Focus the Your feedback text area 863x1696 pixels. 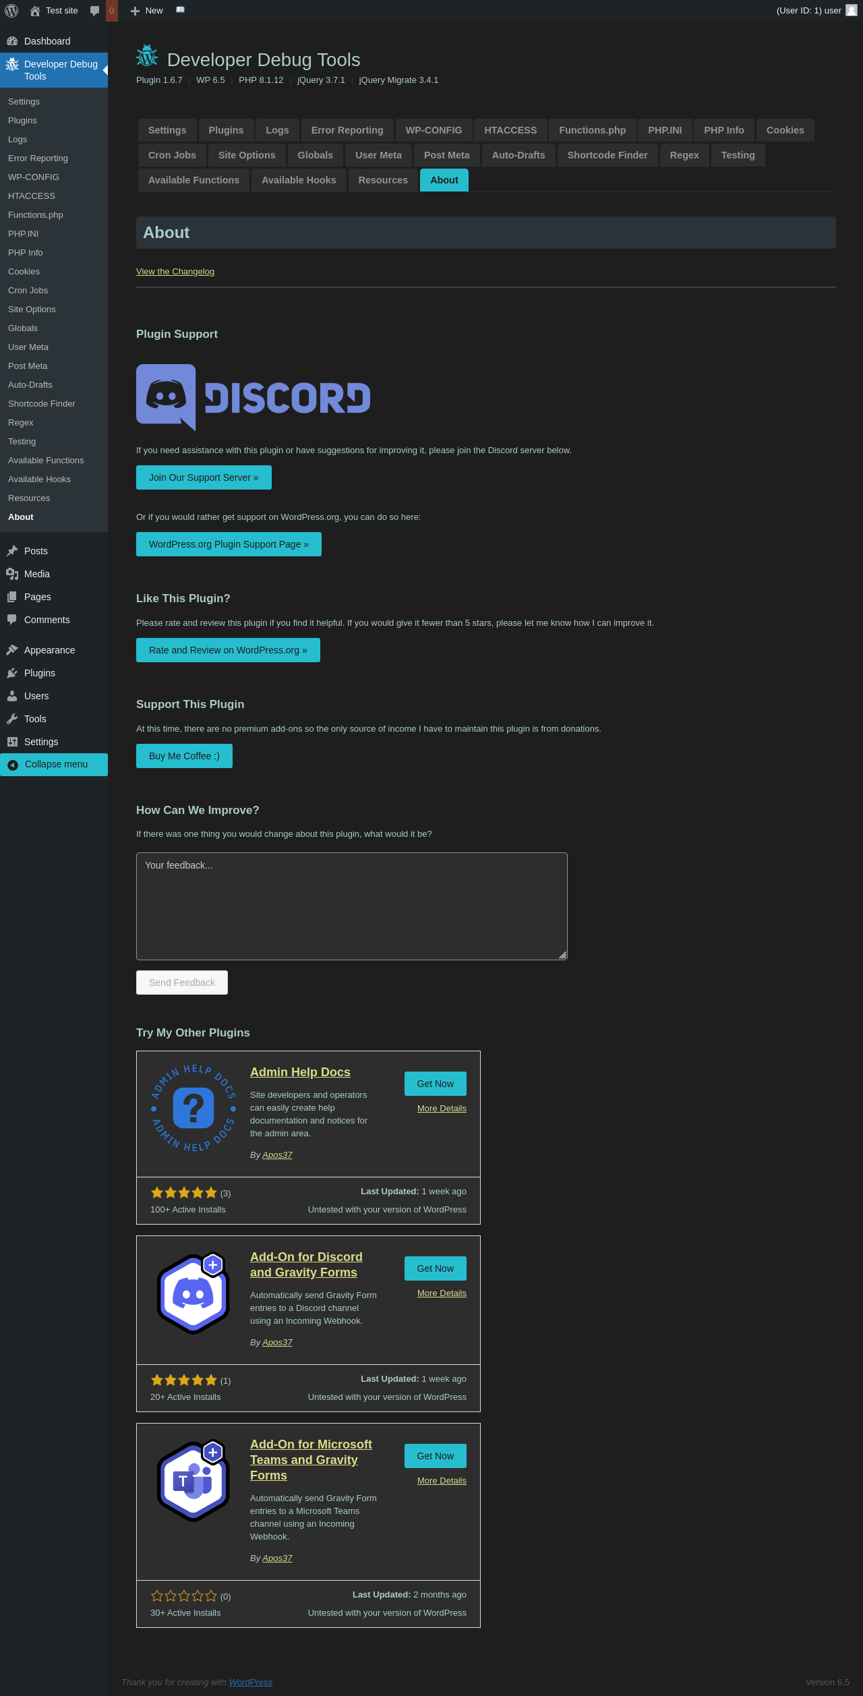coord(352,906)
